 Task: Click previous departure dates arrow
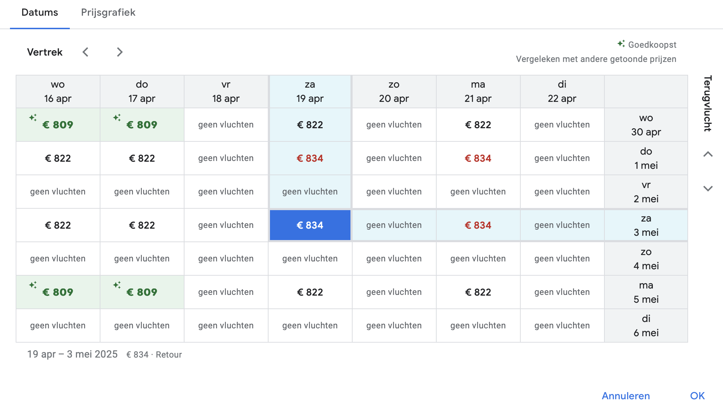pos(85,52)
